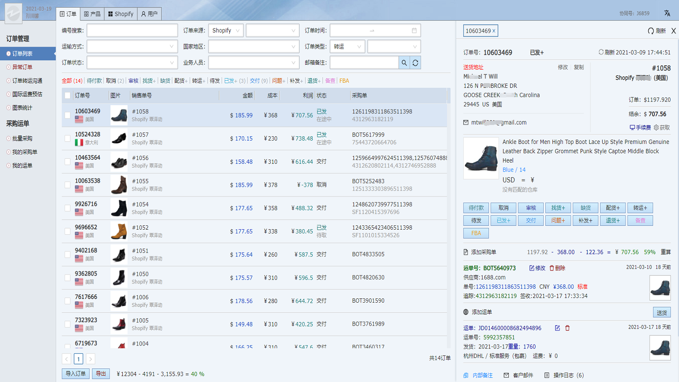Open 内部备注 internal notes
The width and height of the screenshot is (679, 382).
pyautogui.click(x=478, y=375)
